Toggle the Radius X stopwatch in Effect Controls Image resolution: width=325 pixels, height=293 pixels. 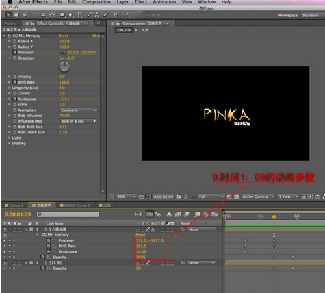[x=15, y=41]
